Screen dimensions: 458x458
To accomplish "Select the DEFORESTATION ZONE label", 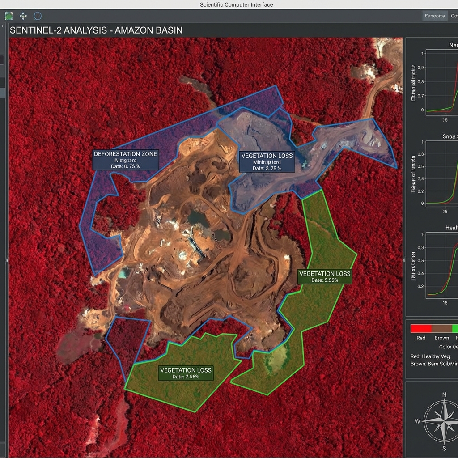I will (125, 160).
